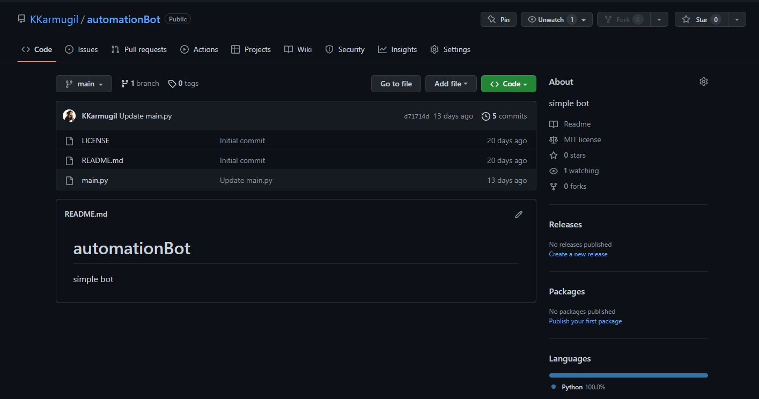The image size is (759, 399).
Task: Click the LICENSE file icon
Action: (x=69, y=141)
